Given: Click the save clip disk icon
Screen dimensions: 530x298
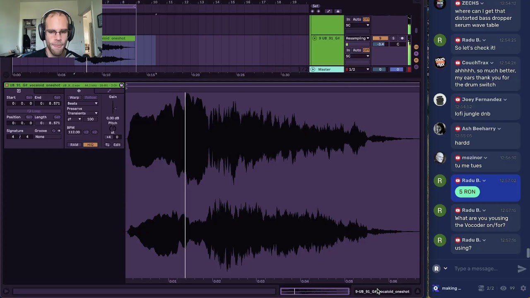Looking at the screenshot, I should pos(121,85).
